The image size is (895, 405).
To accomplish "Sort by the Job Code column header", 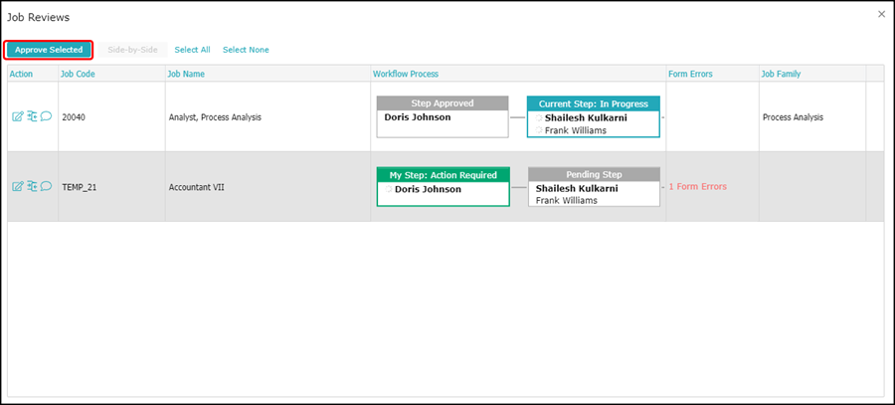I will coord(78,74).
